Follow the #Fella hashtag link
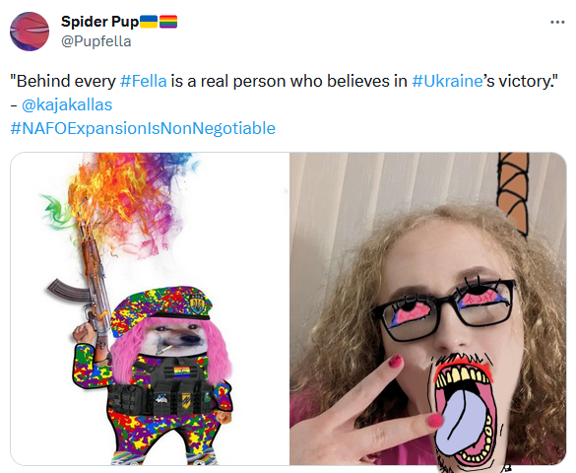 [x=144, y=81]
